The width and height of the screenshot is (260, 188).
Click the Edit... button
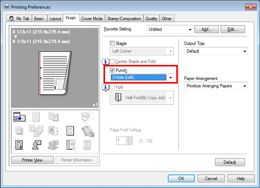click(x=233, y=30)
